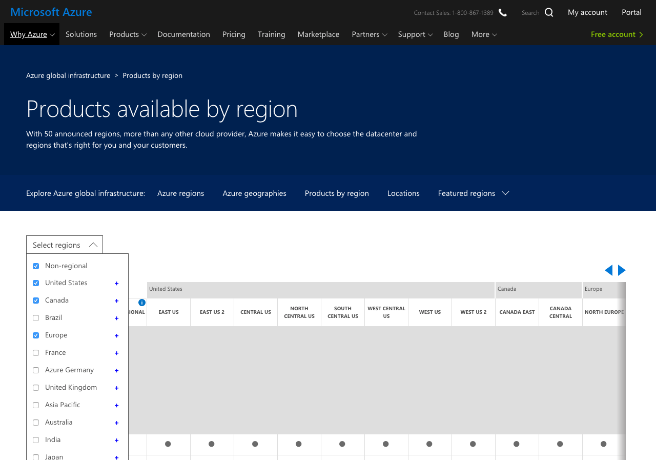Check the Brazil checkbox
The height and width of the screenshot is (460, 656).
[36, 318]
